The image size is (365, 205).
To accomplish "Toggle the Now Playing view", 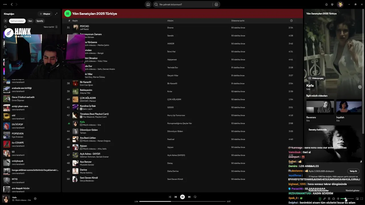I will pos(320,198).
